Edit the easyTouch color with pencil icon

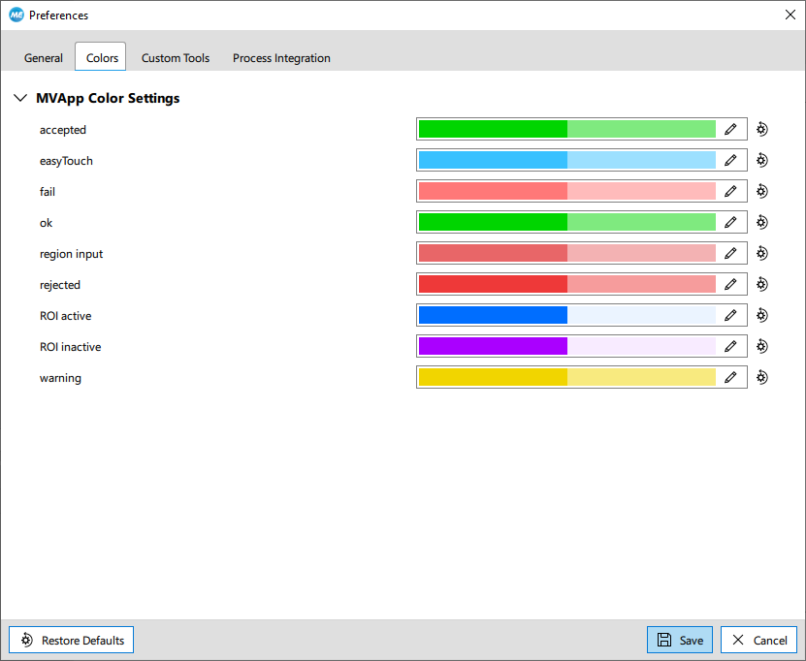730,160
